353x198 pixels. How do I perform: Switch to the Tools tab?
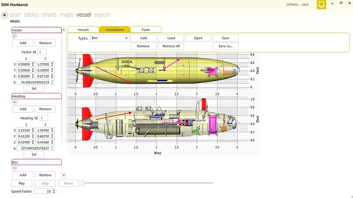[x=146, y=30]
